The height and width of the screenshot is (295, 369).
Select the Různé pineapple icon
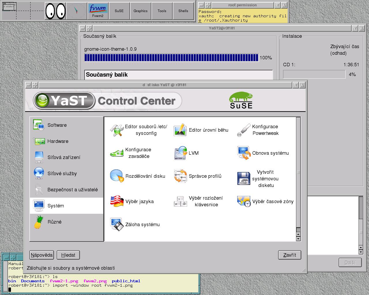coord(39,222)
